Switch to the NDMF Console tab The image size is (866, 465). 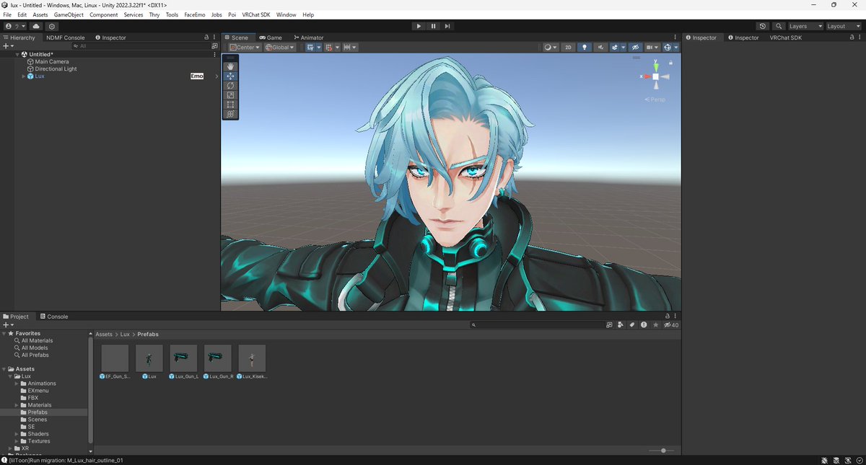coord(66,37)
